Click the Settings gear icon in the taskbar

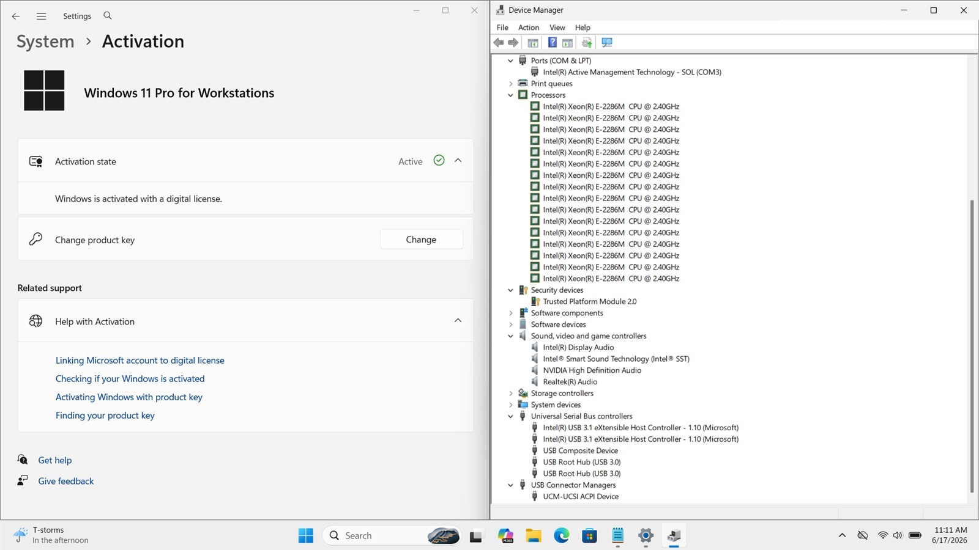646,536
